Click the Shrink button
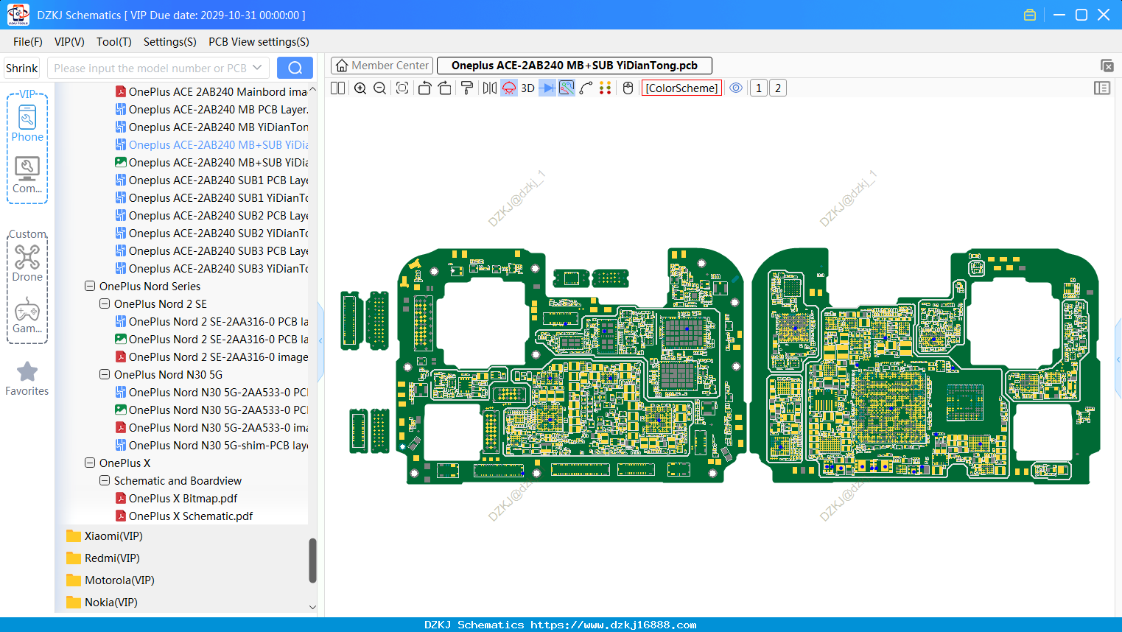This screenshot has width=1122, height=632. tap(21, 68)
